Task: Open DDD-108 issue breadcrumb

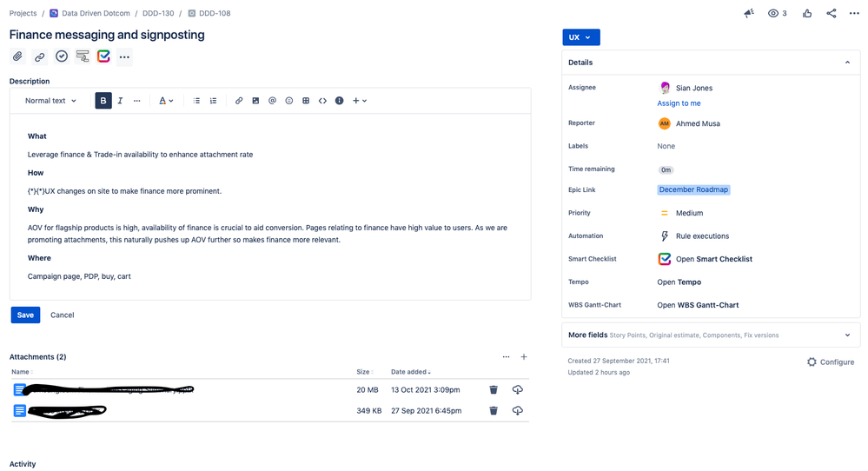Action: tap(209, 13)
